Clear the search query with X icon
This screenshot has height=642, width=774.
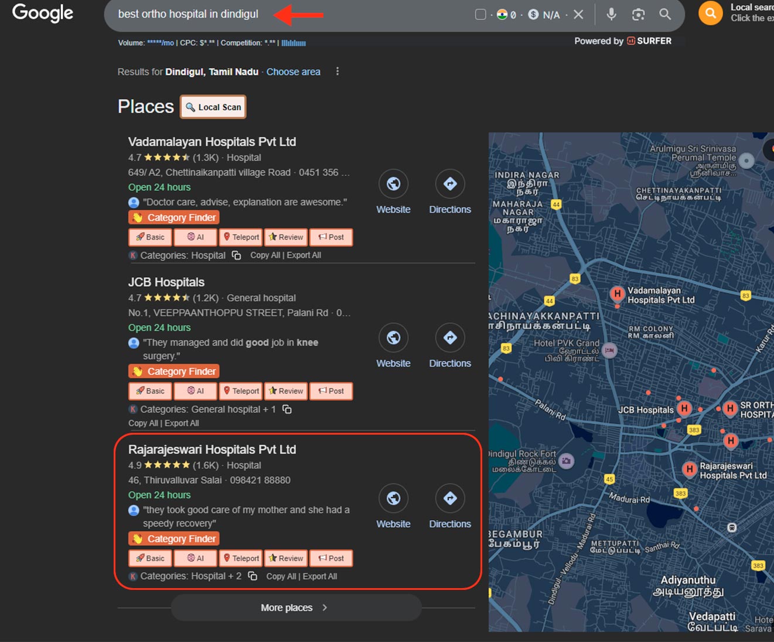pos(578,14)
